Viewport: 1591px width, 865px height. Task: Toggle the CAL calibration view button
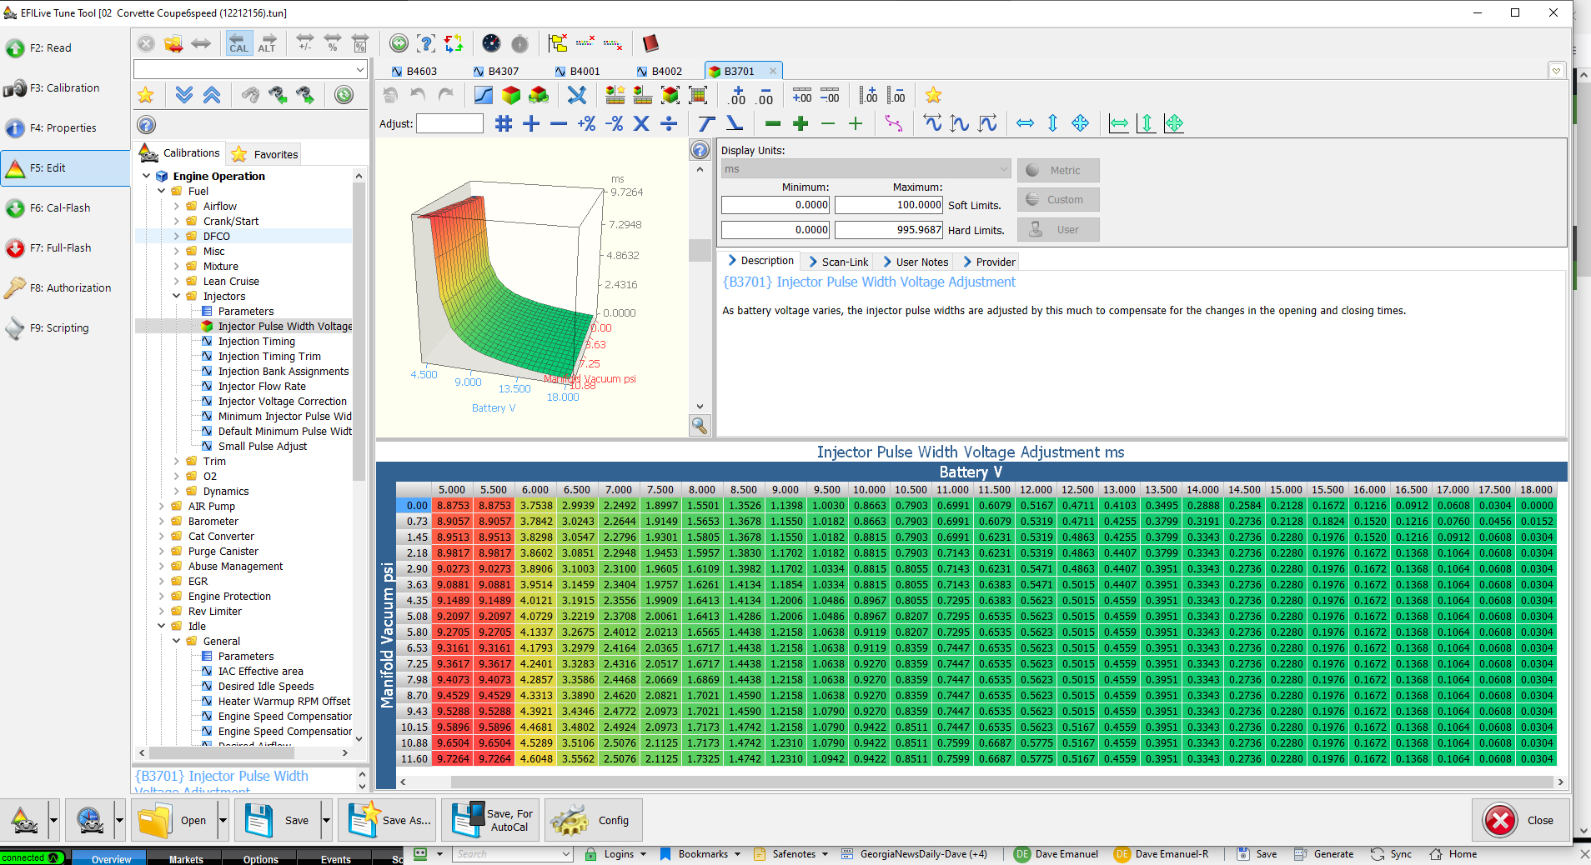coord(238,43)
